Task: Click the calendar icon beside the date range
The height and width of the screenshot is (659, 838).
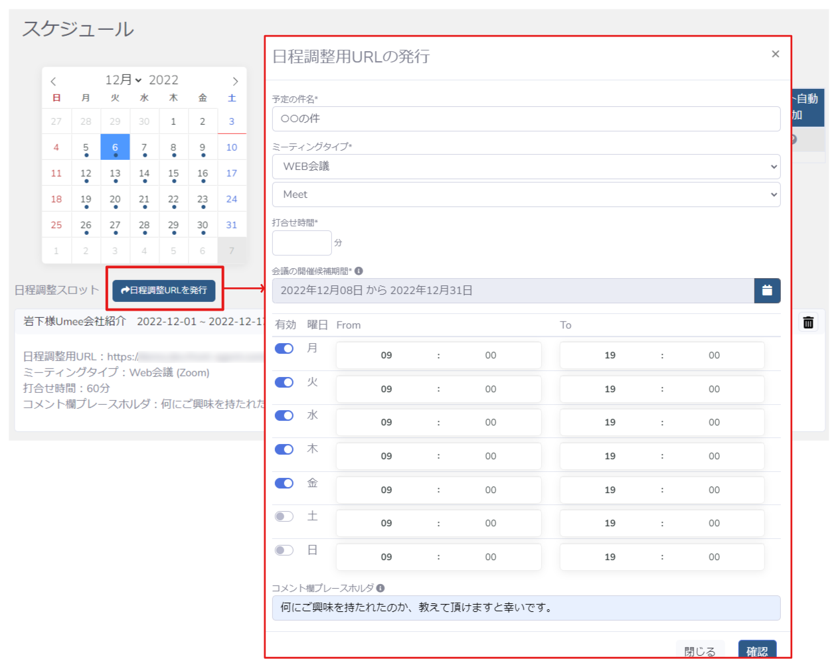Action: click(x=767, y=291)
